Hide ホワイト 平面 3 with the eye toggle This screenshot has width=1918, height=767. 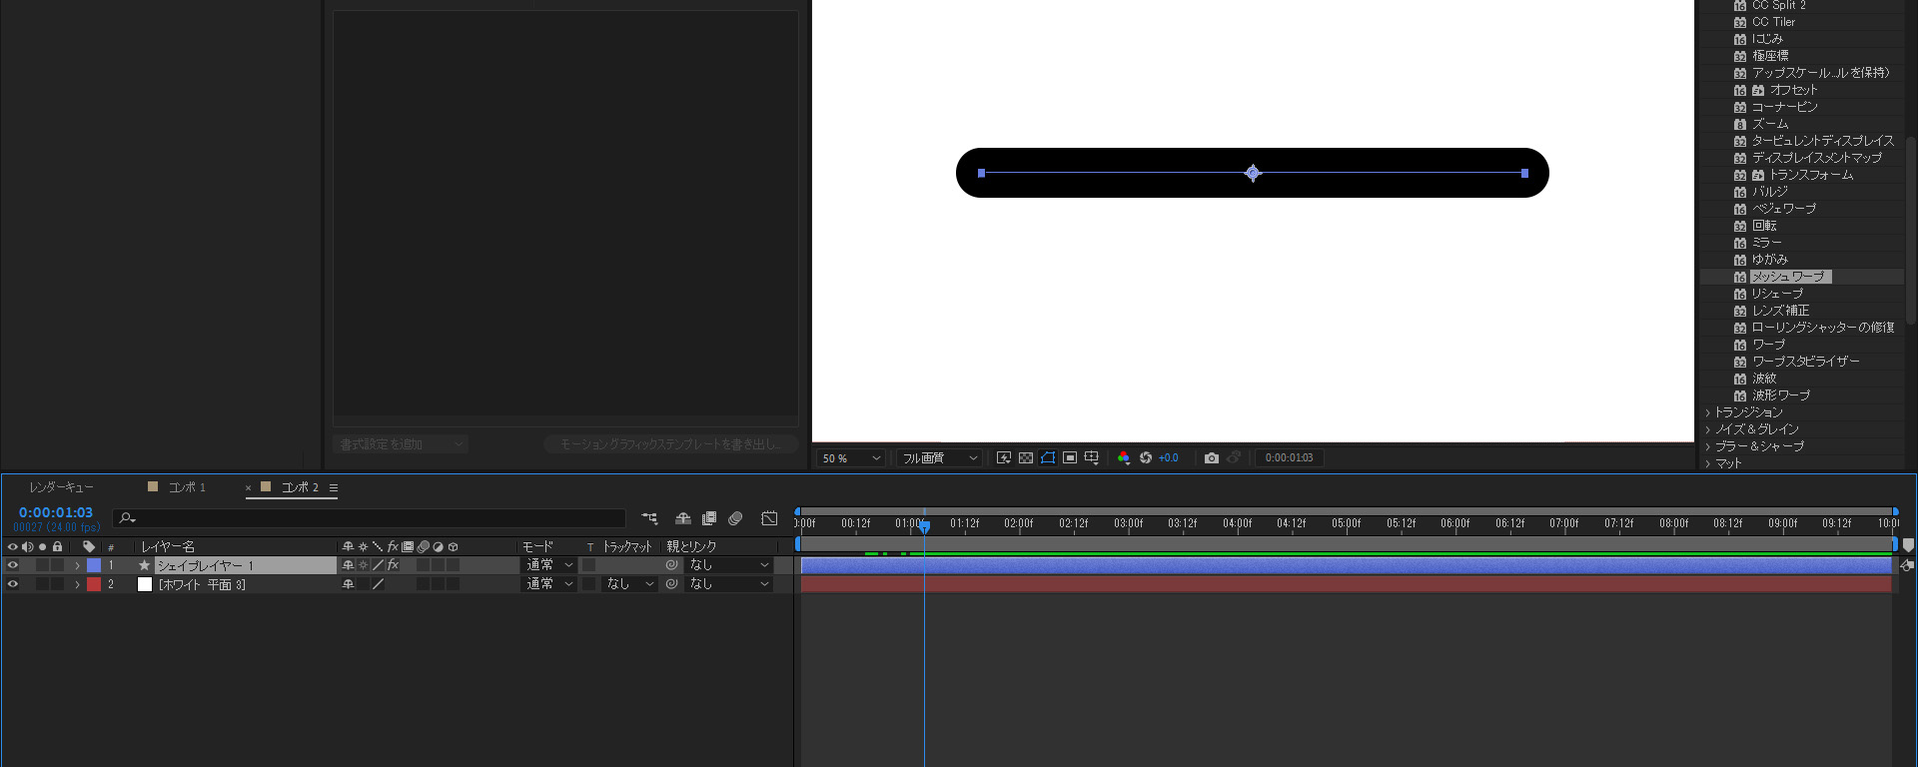13,584
